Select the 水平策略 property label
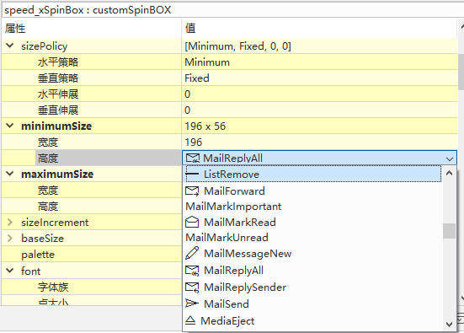 tap(58, 62)
